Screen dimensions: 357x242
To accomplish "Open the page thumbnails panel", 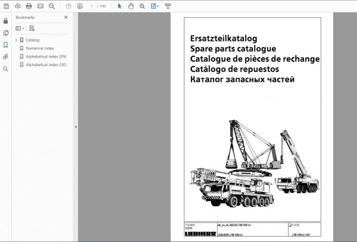I will [x=6, y=33].
